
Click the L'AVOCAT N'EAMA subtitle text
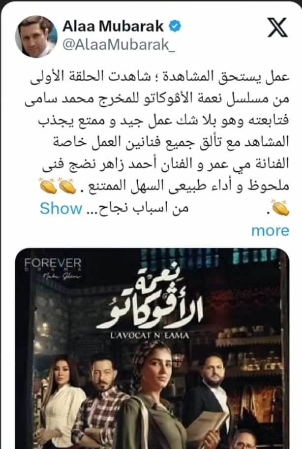pyautogui.click(x=150, y=335)
